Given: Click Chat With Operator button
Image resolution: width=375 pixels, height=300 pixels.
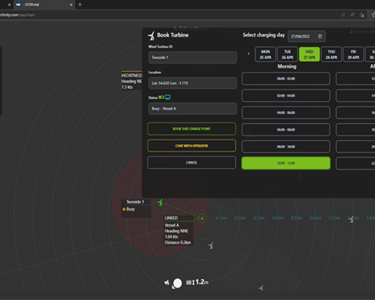Looking at the screenshot, I should [x=192, y=146].
